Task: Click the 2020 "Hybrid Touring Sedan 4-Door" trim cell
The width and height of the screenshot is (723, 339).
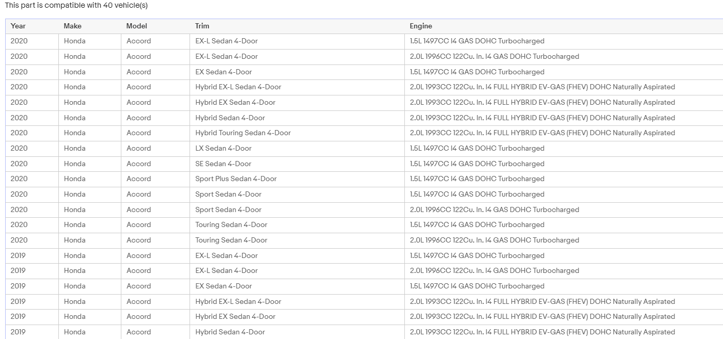Action: click(297, 133)
